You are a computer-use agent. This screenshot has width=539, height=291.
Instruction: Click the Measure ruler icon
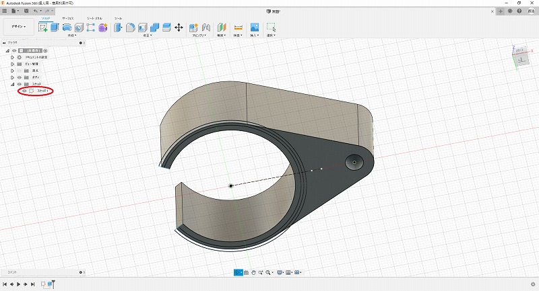click(238, 28)
